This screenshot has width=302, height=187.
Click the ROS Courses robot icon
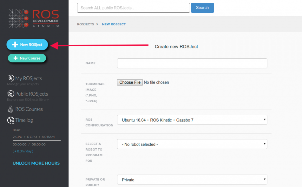10,109
